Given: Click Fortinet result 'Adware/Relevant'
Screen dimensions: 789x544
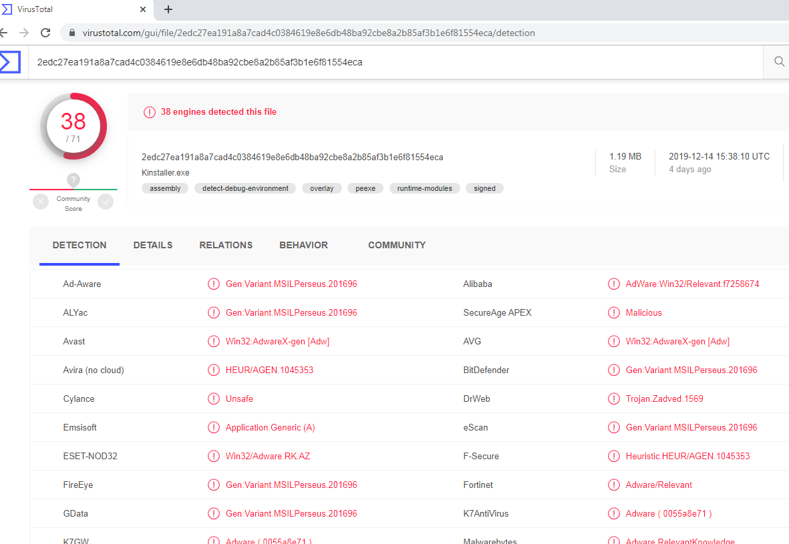Looking at the screenshot, I should point(659,485).
